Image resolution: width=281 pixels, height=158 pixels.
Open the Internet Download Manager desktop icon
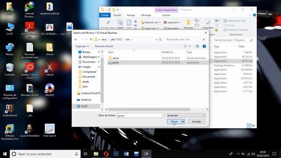29,10
